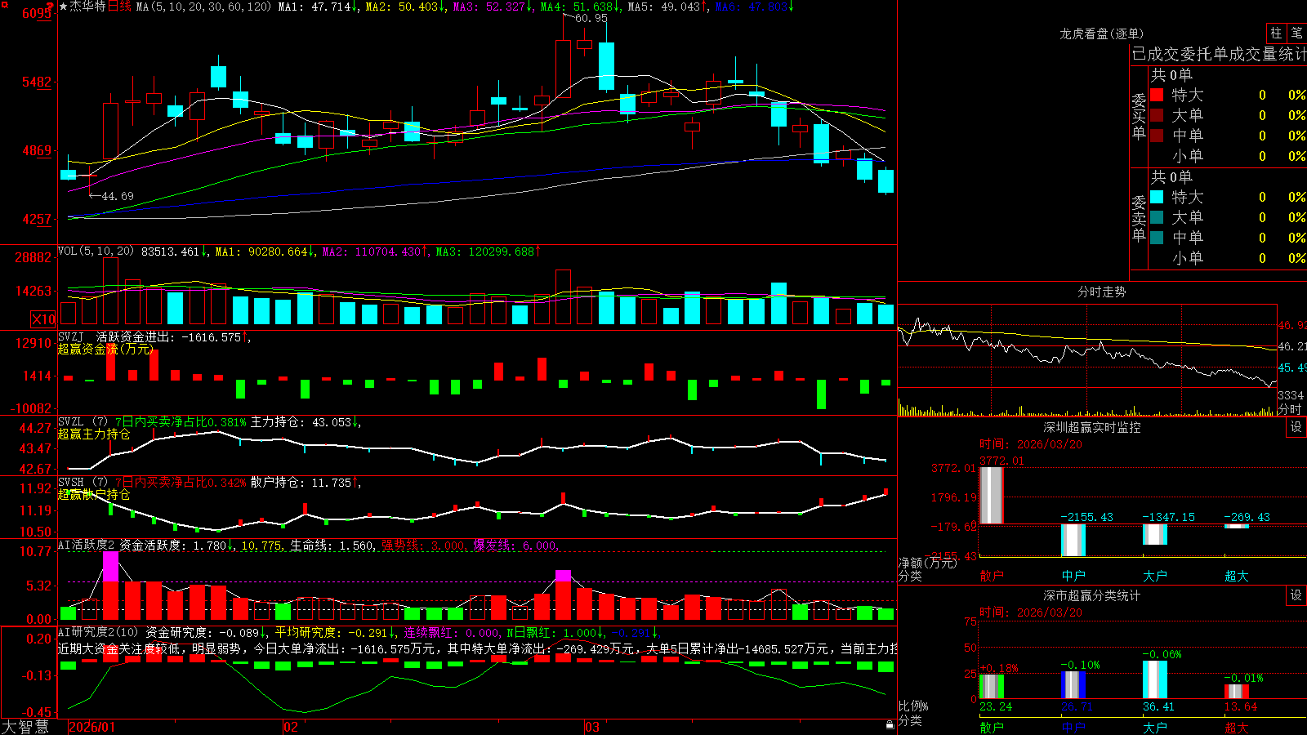1307x735 pixels.
Task: Click the SVZJ indicator name
Action: pos(70,336)
